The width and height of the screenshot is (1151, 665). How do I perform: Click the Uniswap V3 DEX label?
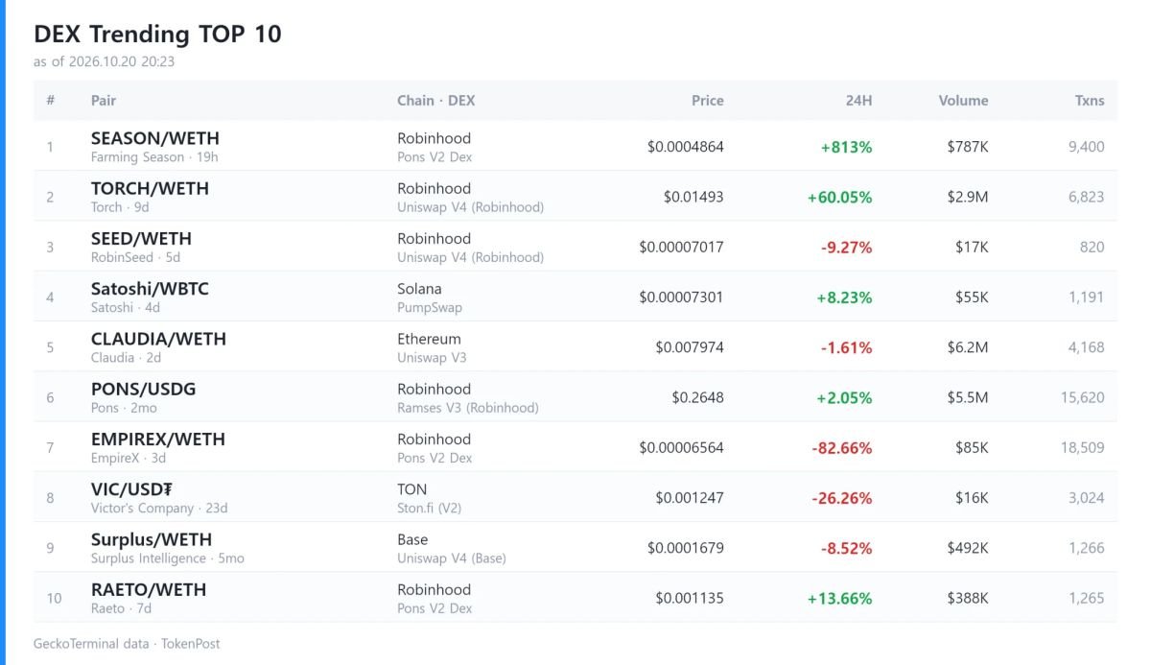[433, 358]
